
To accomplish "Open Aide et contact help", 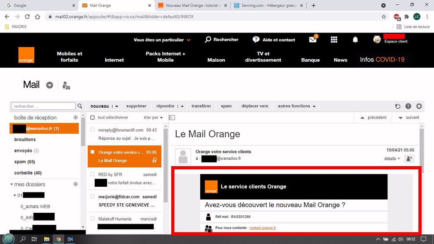I will click(274, 40).
